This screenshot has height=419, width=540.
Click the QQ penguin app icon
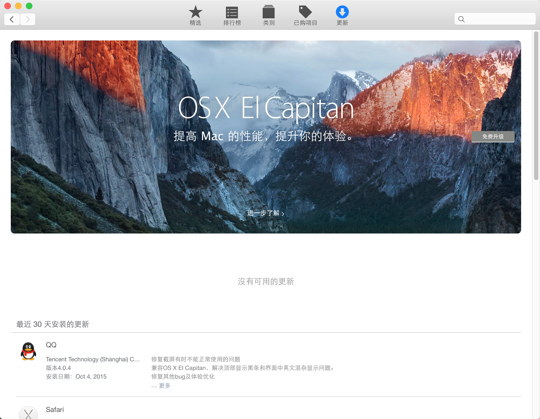click(28, 351)
